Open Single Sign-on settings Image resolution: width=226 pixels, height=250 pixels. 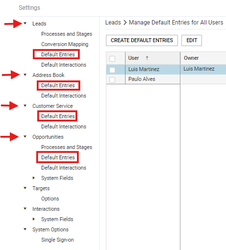tap(57, 240)
